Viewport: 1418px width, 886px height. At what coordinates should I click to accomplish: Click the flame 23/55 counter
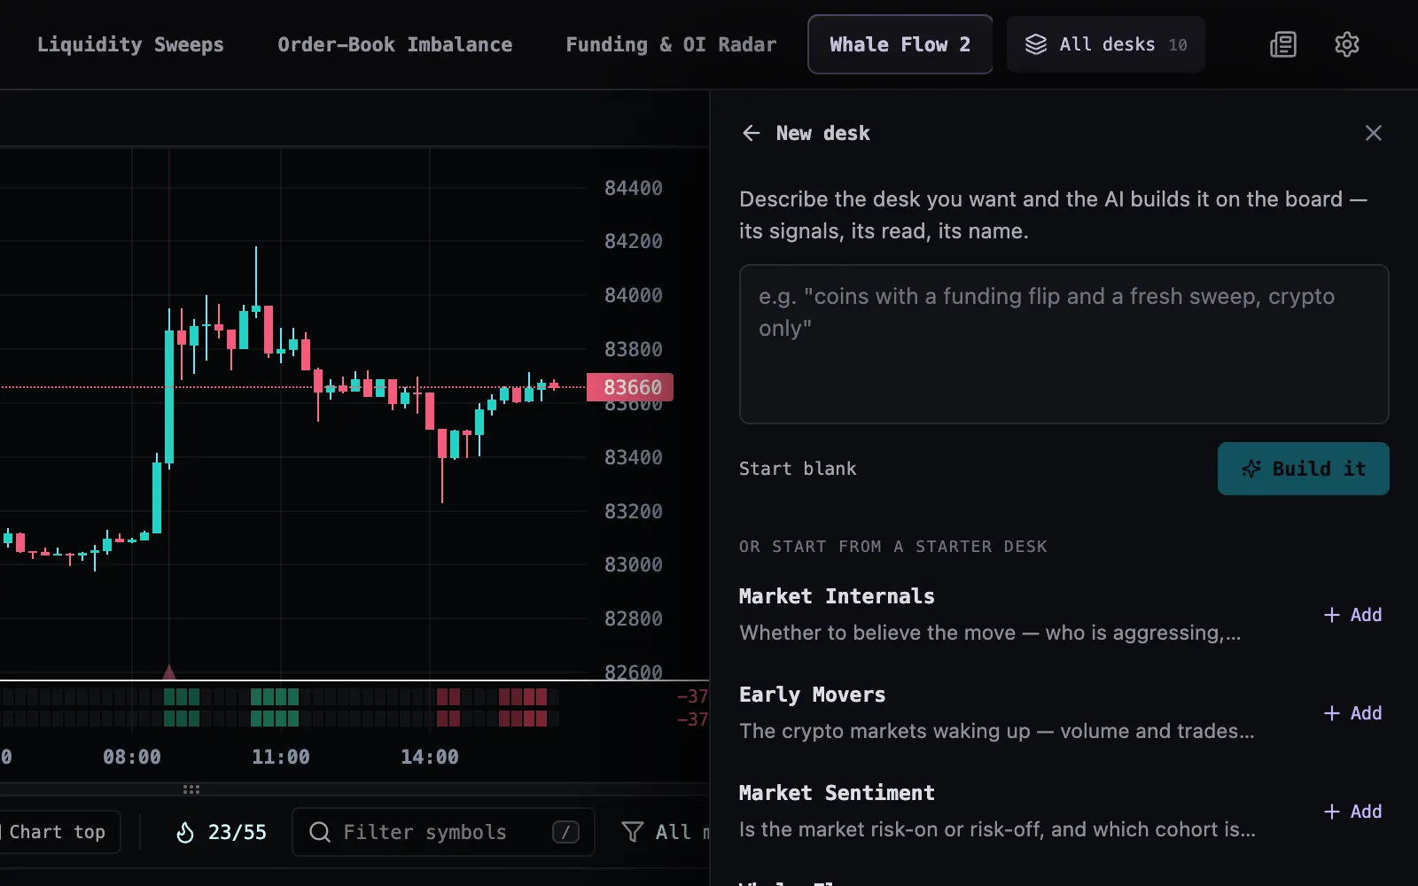222,832
